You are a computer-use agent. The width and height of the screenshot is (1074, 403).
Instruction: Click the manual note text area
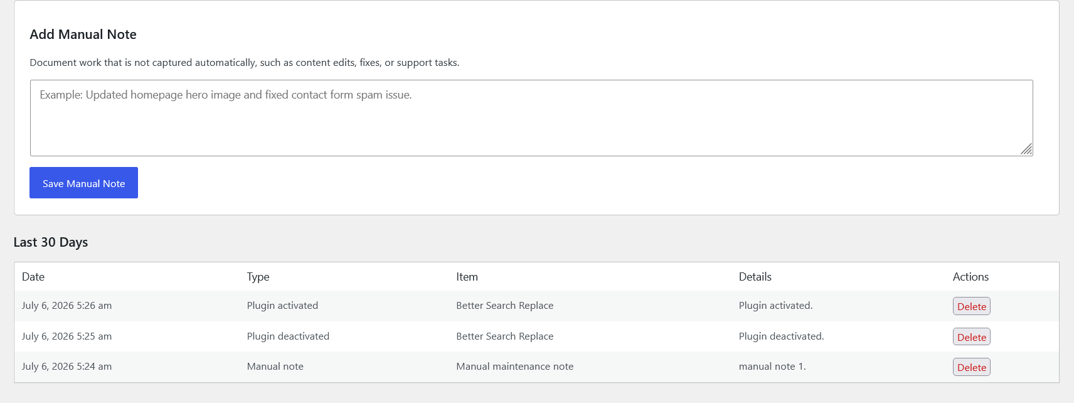tap(531, 118)
